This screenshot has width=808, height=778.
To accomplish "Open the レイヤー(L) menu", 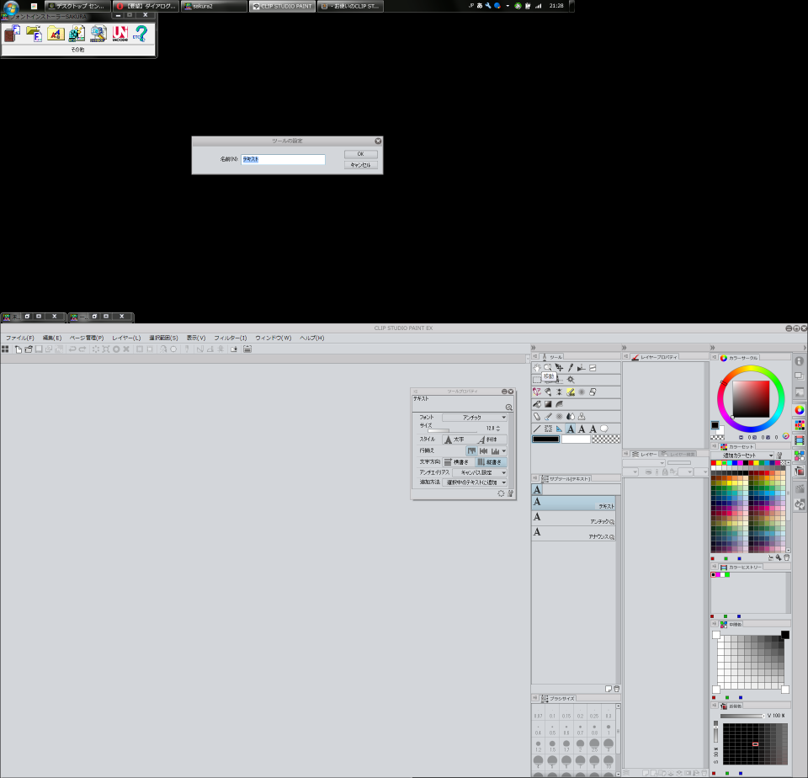I will point(126,338).
